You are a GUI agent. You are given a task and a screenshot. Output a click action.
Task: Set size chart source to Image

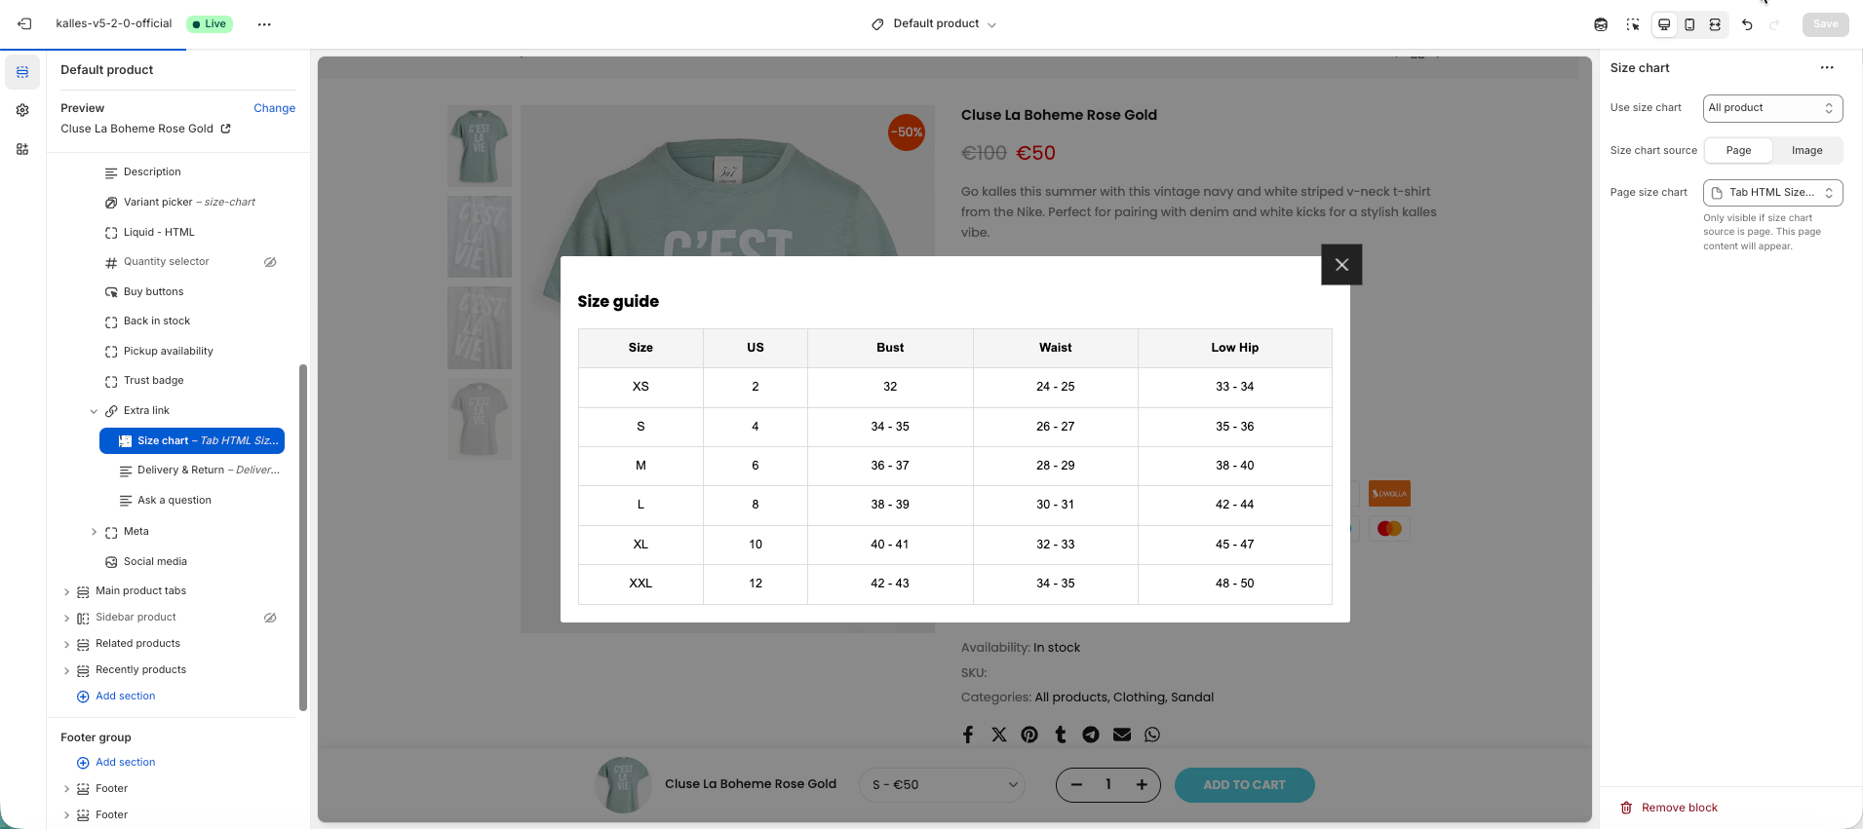coord(1806,151)
